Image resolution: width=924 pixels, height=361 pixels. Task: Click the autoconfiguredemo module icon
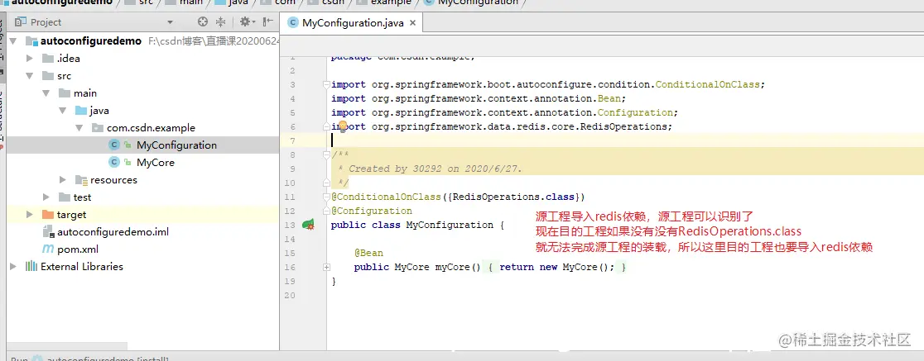tap(31, 41)
